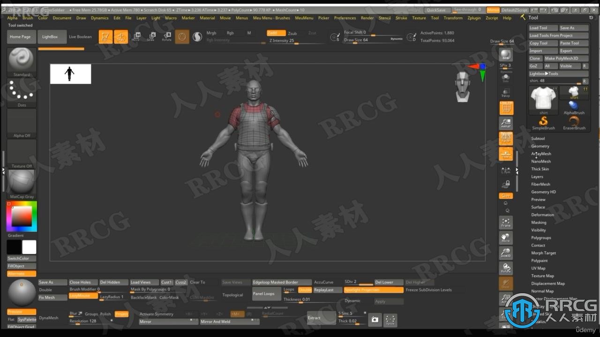Toggle the Zadd mode
Image resolution: width=600 pixels, height=337 pixels.
(x=276, y=33)
